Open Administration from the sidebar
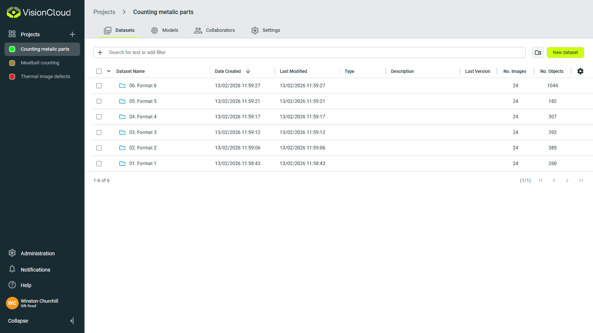Image resolution: width=593 pixels, height=333 pixels. coord(37,253)
